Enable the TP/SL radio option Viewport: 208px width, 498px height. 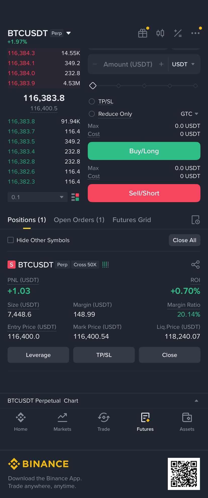pos(92,101)
